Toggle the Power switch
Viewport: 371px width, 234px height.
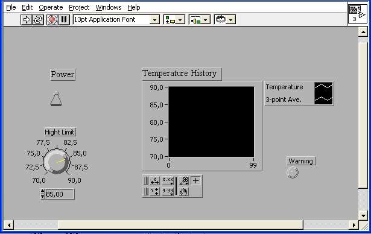[56, 99]
